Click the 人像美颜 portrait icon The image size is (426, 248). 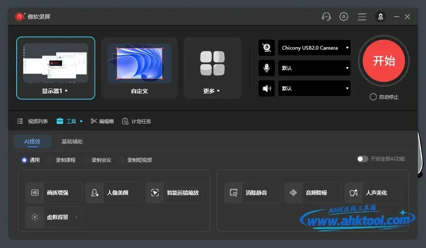[95, 193]
